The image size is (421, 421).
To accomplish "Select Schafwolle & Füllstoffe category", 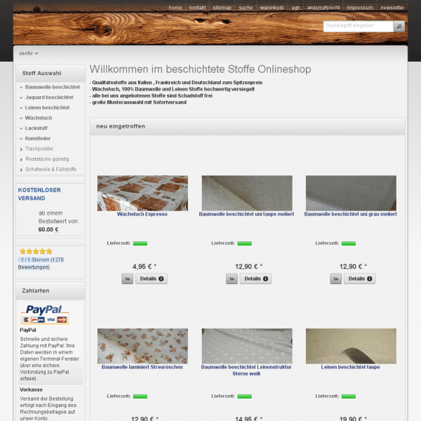I will point(51,169).
